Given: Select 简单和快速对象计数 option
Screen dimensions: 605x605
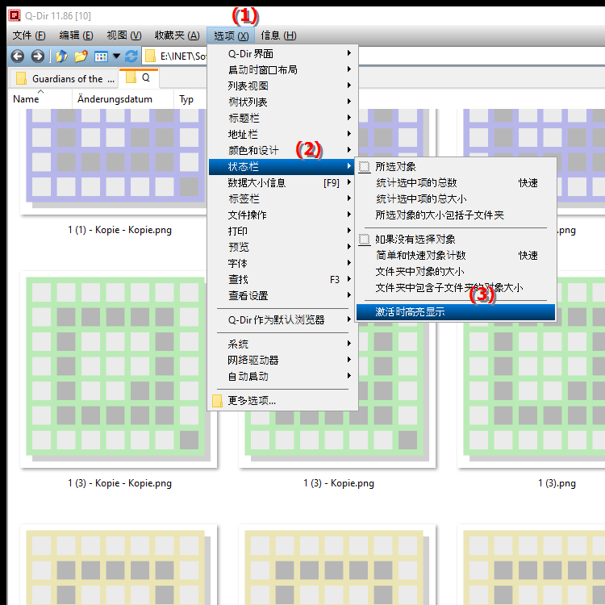Looking at the screenshot, I should tap(456, 256).
